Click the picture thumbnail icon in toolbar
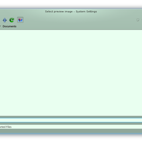This screenshot has height=142, width=142. pos(20,20)
